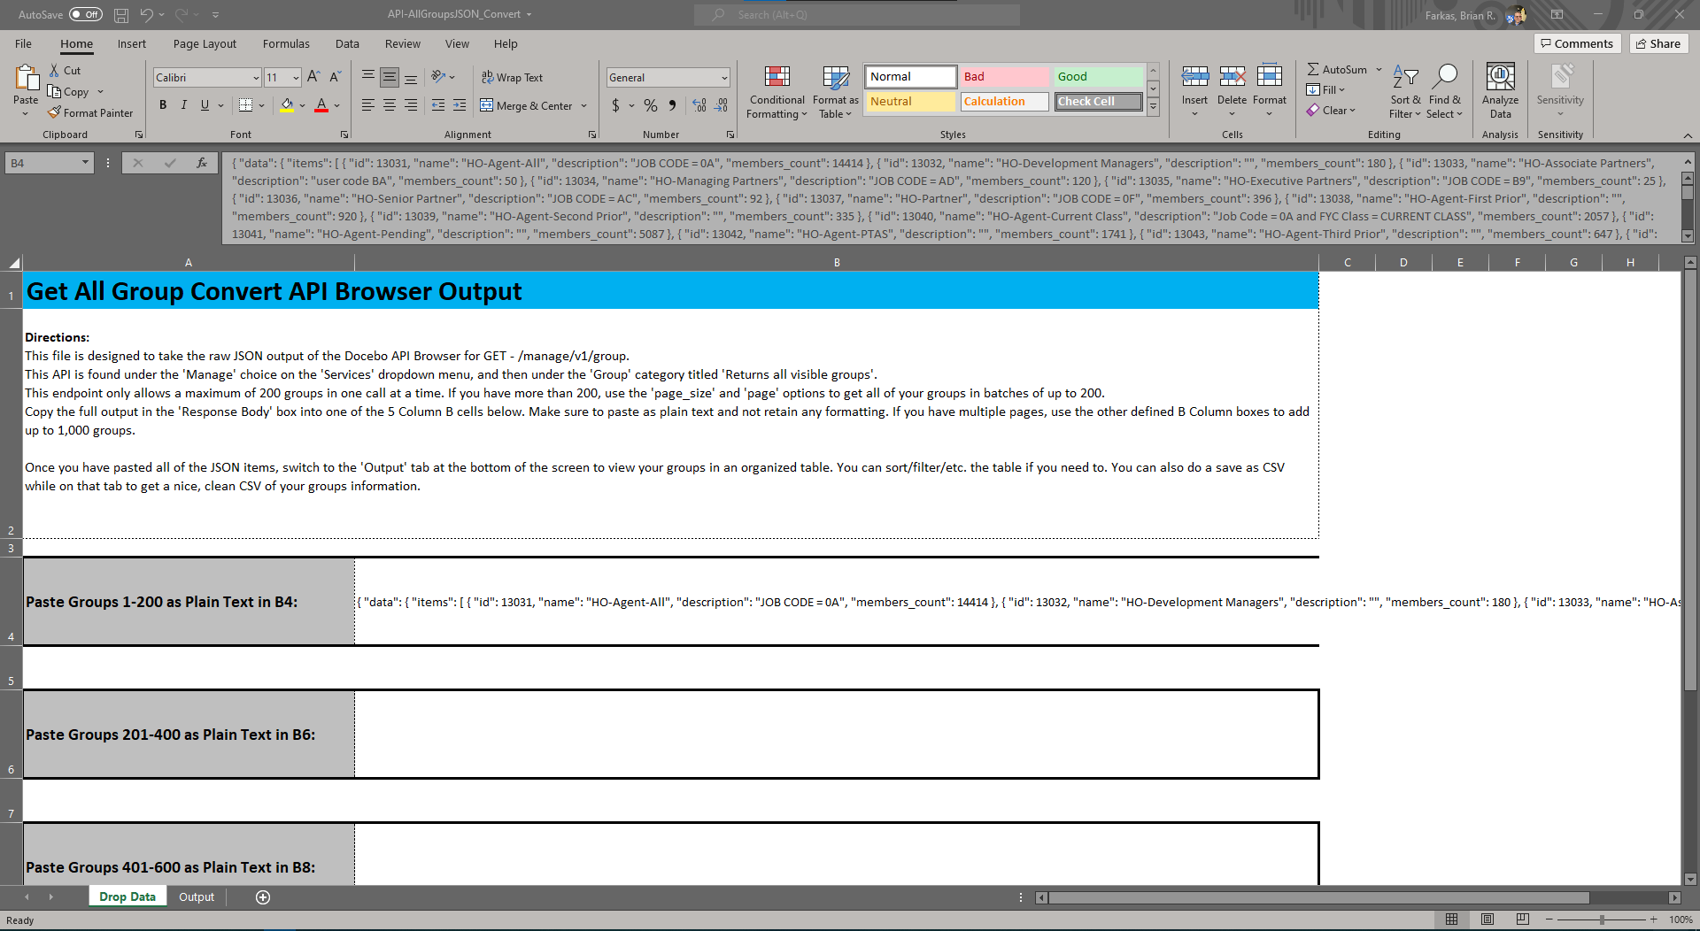Click the Search box
The width and height of the screenshot is (1700, 931).
pos(857,14)
